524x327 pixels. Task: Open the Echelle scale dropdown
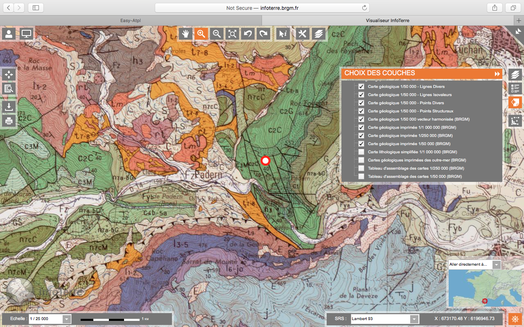(67, 319)
